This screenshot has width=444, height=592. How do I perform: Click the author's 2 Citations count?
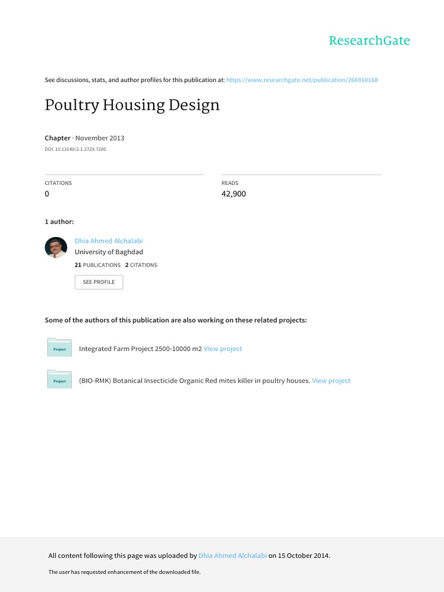click(141, 265)
